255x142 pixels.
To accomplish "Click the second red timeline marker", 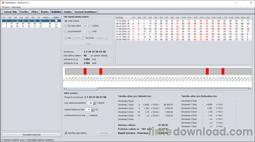I will (x=101, y=72).
